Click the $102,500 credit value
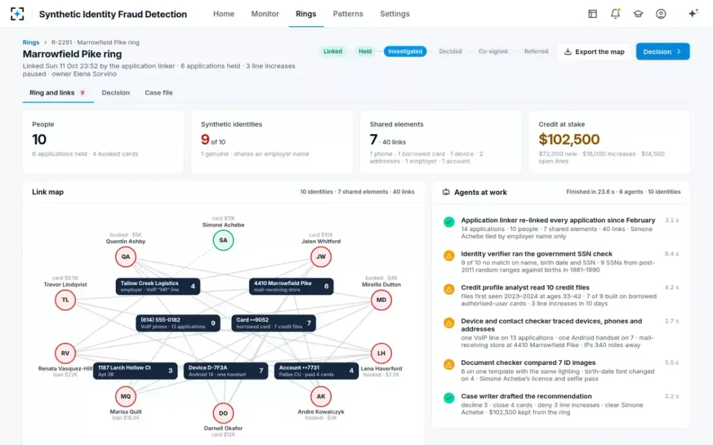The image size is (713, 445). pos(569,139)
